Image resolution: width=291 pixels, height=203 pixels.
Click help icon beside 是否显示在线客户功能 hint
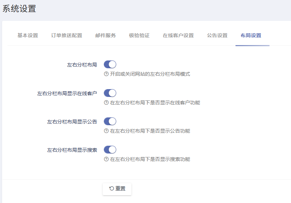[x=106, y=103]
